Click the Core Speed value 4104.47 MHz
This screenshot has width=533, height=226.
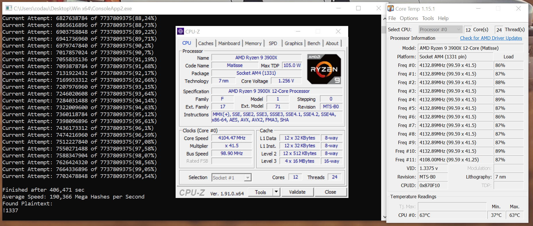[232, 138]
